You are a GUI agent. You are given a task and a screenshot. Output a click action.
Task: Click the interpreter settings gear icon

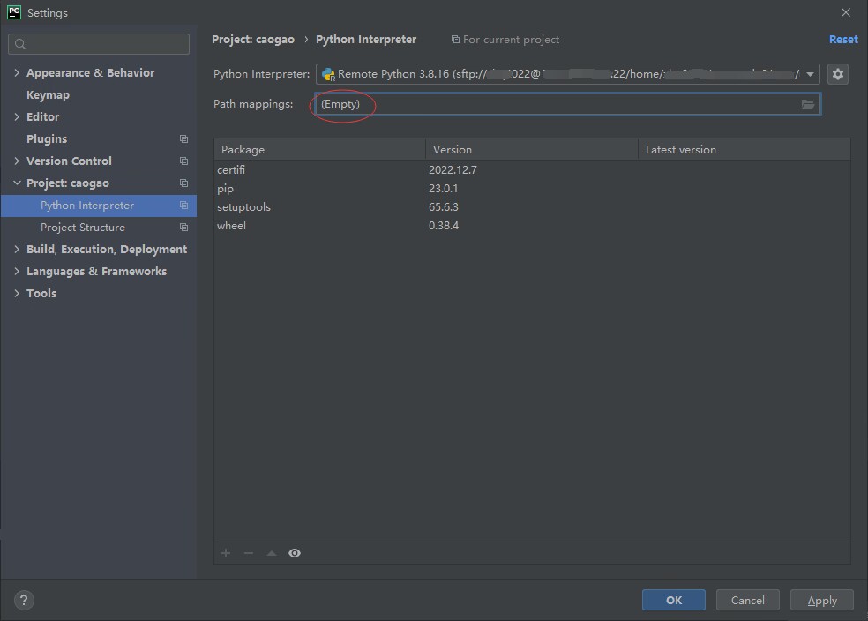(x=837, y=73)
